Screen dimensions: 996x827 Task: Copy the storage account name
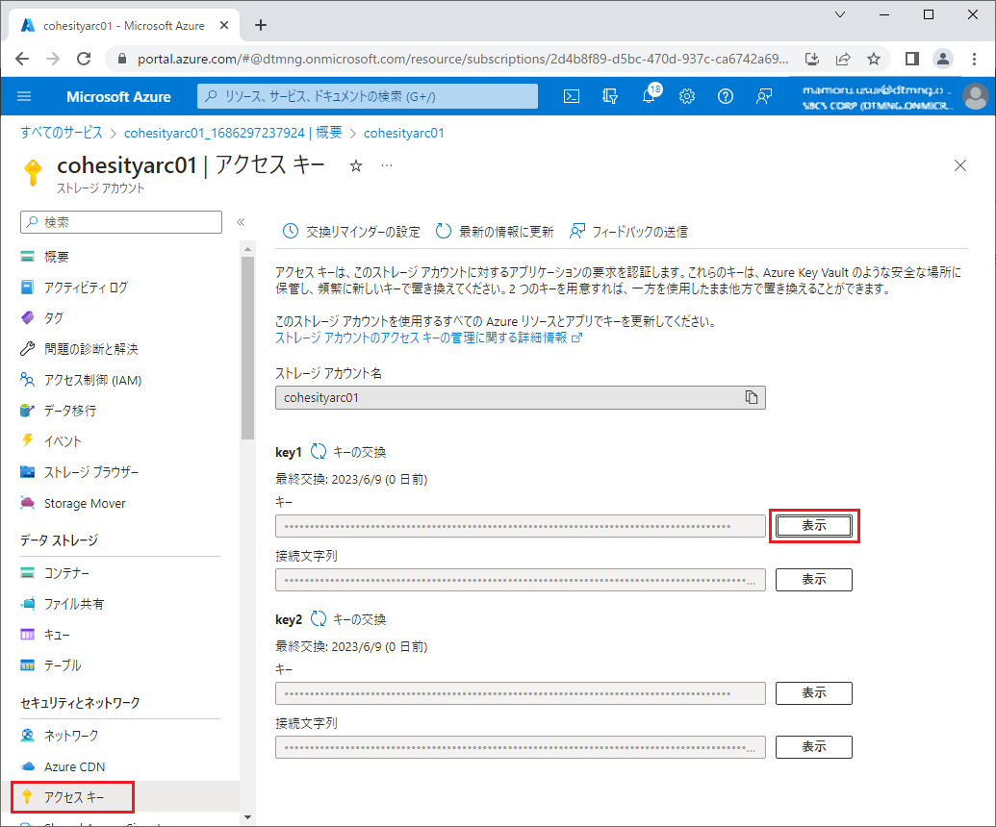click(x=752, y=397)
